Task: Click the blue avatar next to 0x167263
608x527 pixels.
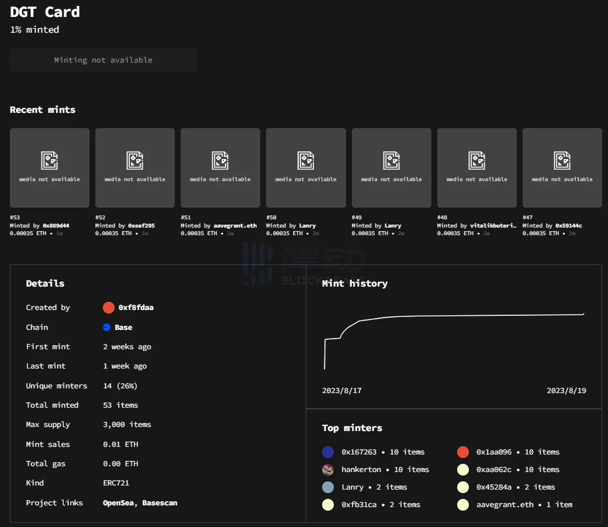Action: pos(328,452)
